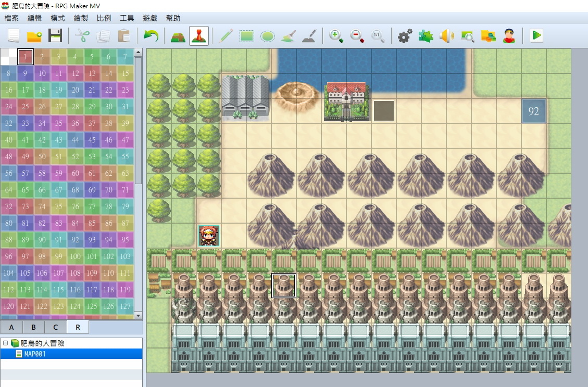
Task: Switch to Map editing mode icon
Action: click(178, 36)
